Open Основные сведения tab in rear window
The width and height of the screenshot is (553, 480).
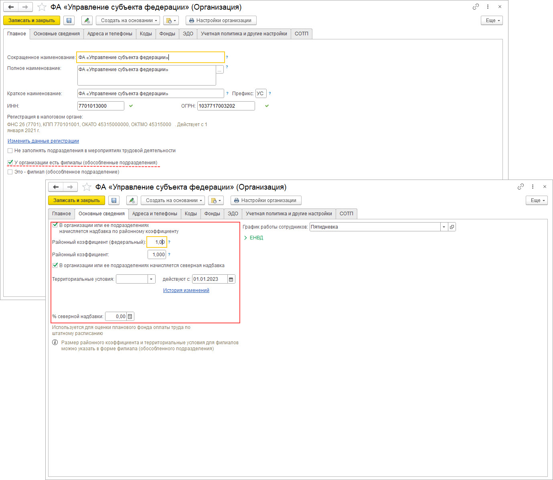tap(57, 34)
